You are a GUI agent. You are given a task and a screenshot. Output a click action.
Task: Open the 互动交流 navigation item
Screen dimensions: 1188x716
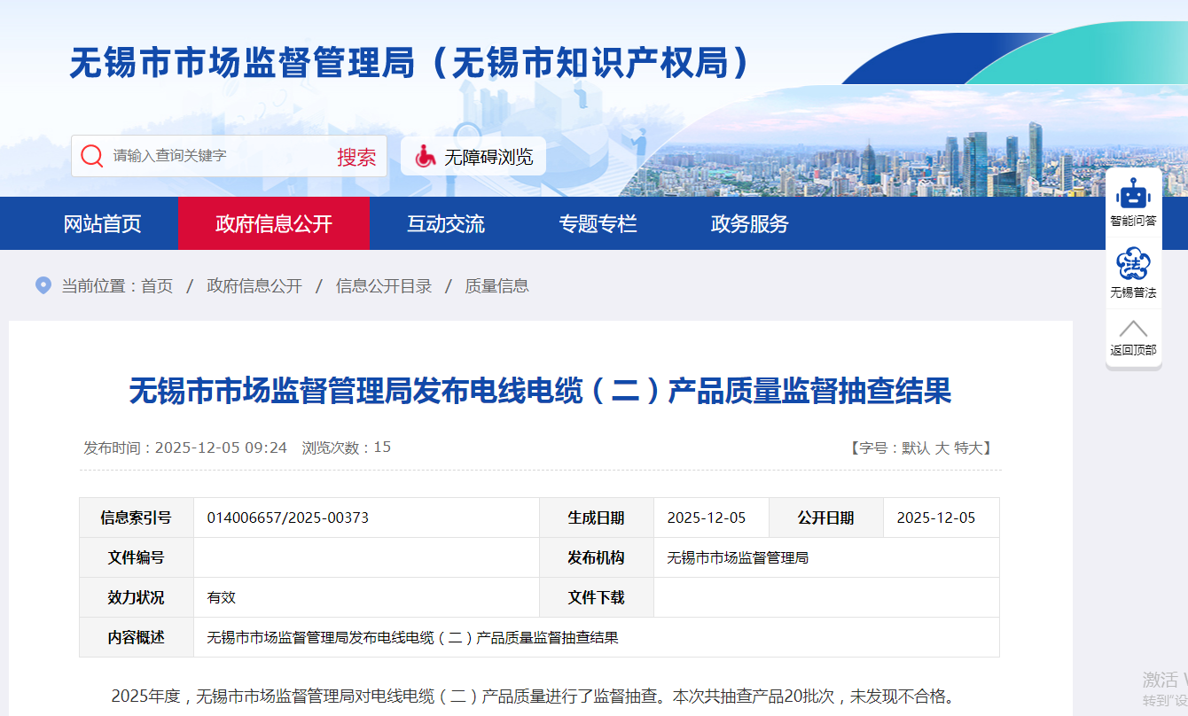[446, 224]
